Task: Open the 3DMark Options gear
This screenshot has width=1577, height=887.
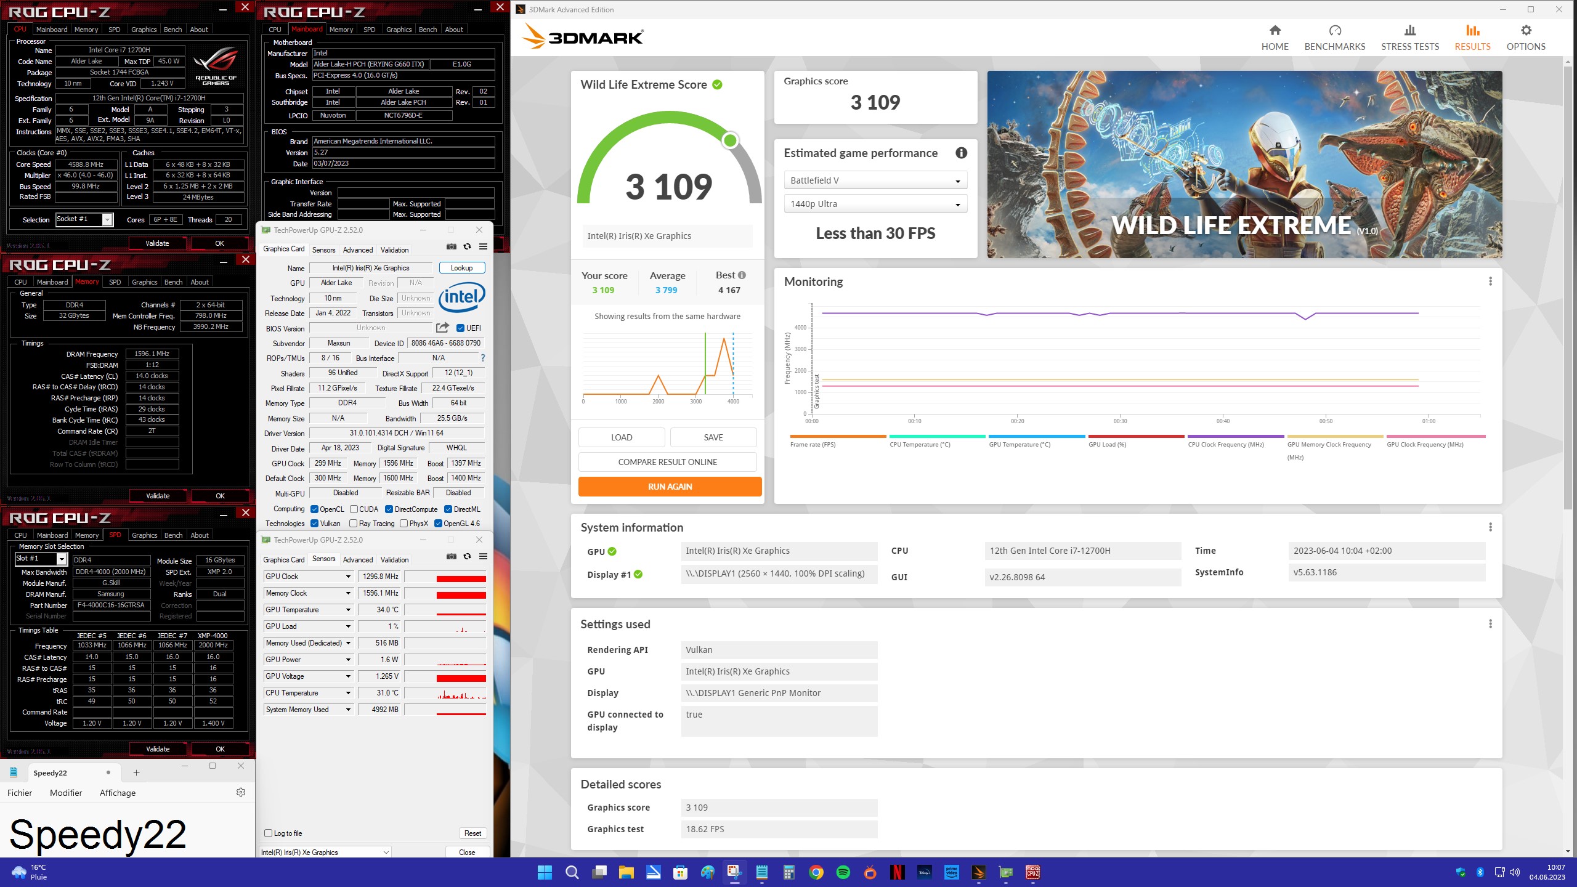Action: [1526, 38]
